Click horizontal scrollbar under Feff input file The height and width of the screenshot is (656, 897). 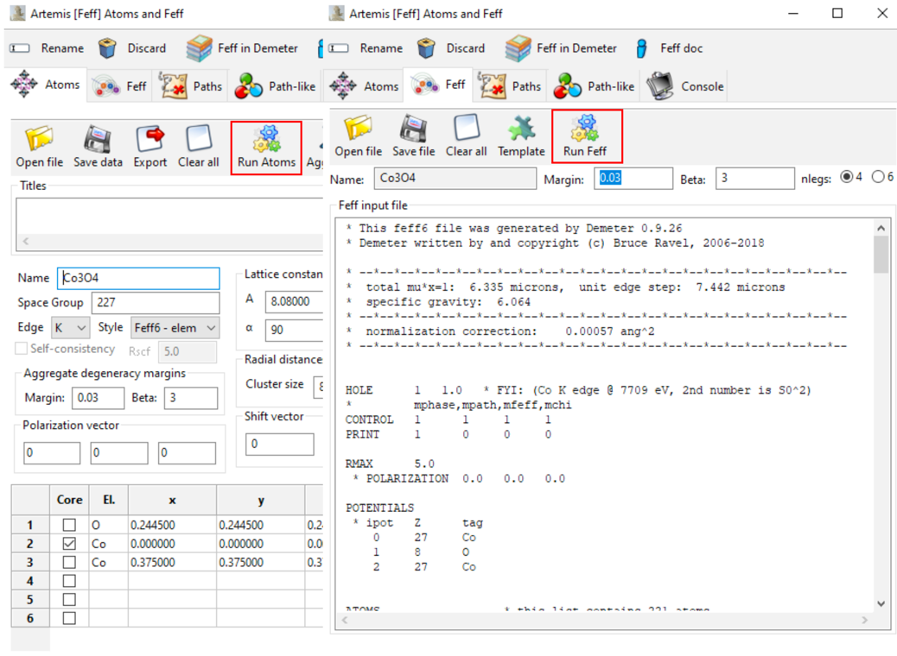(x=604, y=620)
